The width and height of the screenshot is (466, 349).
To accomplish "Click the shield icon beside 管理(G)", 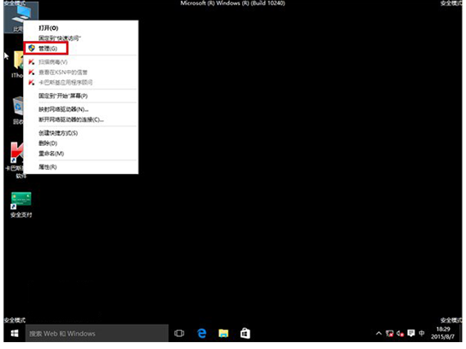I will click(32, 48).
